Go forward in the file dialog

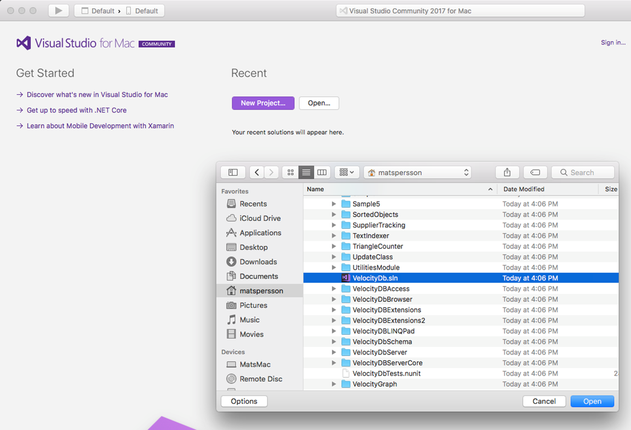pyautogui.click(x=271, y=172)
